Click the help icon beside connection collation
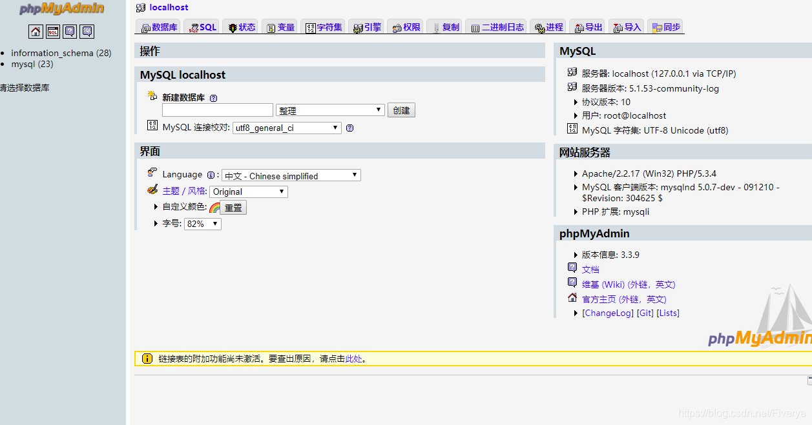The width and height of the screenshot is (812, 425). [349, 128]
